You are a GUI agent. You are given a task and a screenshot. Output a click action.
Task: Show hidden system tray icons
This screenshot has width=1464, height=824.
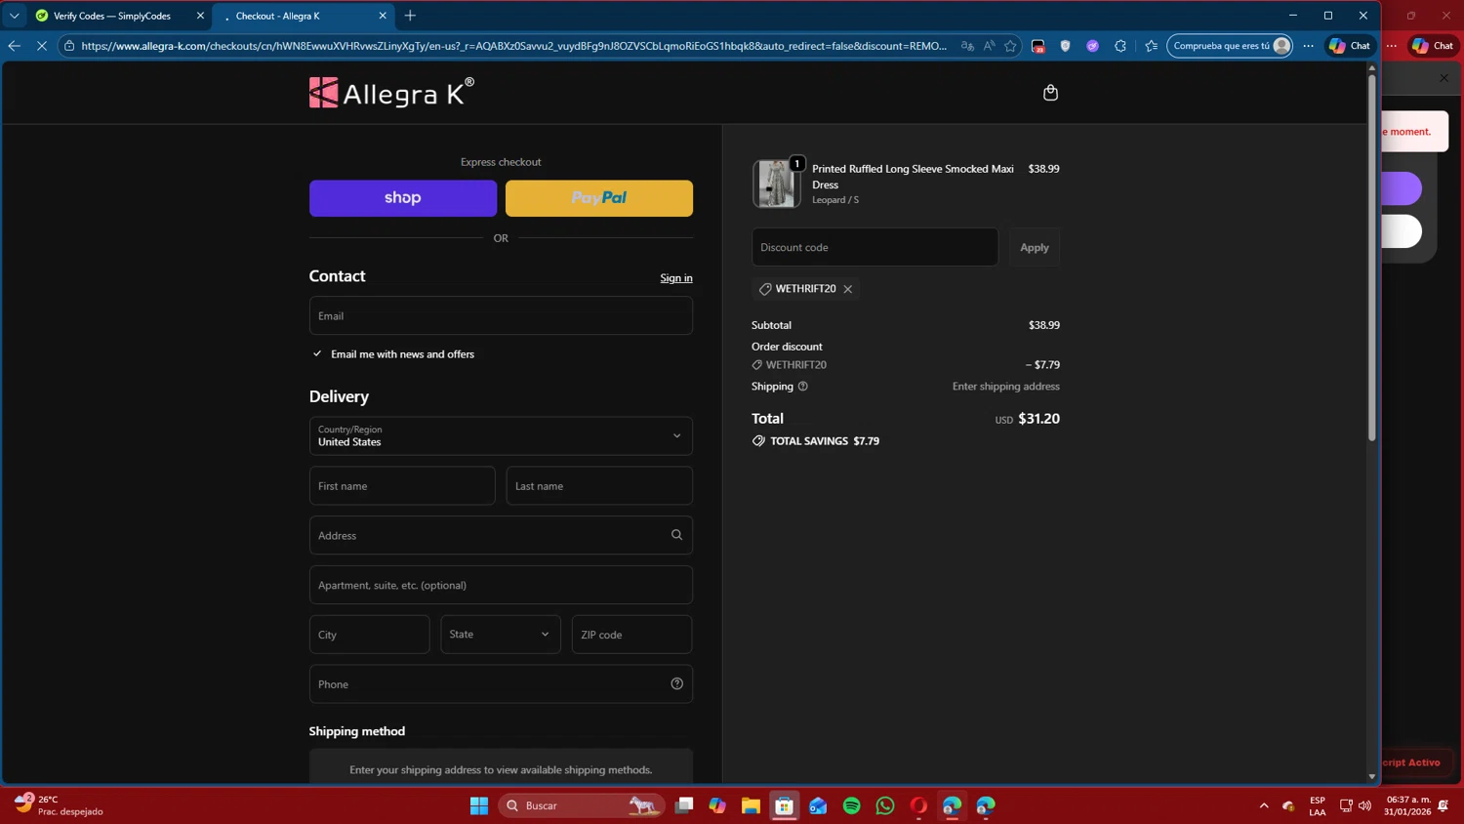[1264, 805]
